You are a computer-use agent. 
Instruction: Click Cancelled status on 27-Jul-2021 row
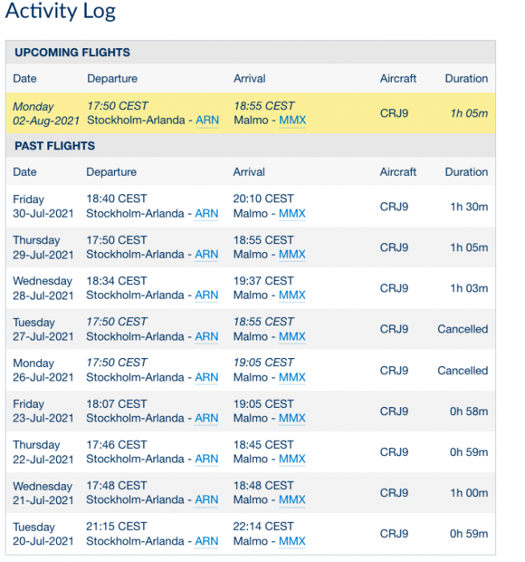[462, 329]
